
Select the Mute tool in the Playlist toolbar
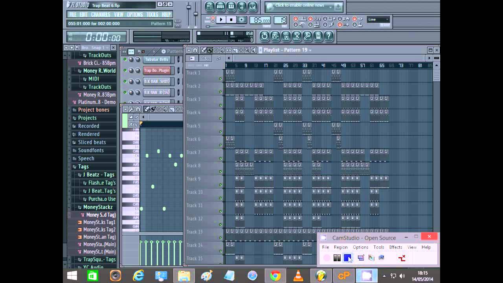point(222,50)
